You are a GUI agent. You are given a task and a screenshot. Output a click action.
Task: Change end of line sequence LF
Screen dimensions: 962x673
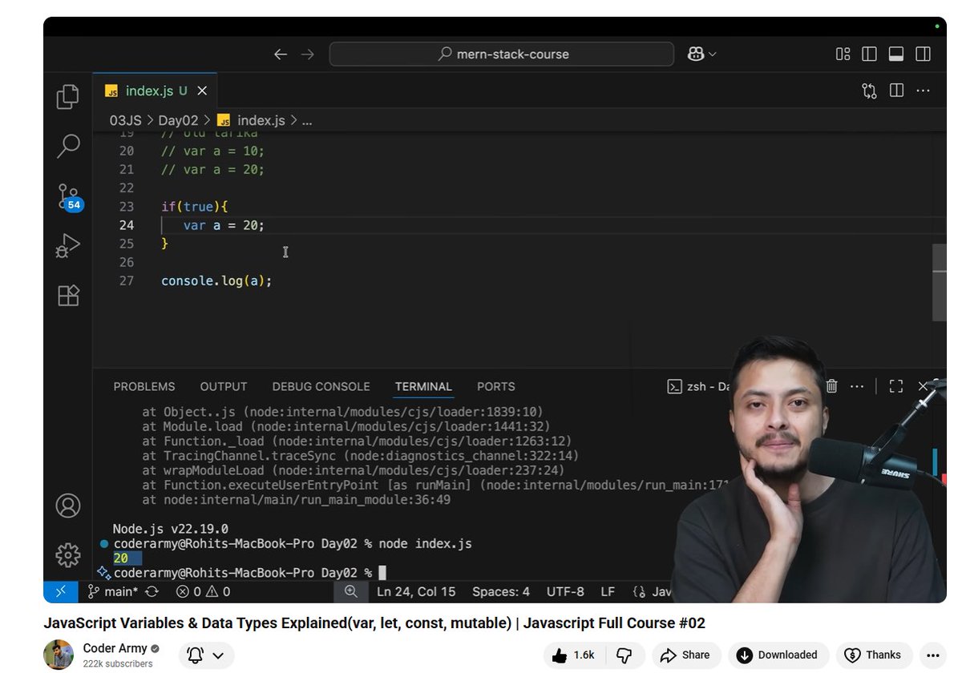pyautogui.click(x=608, y=591)
